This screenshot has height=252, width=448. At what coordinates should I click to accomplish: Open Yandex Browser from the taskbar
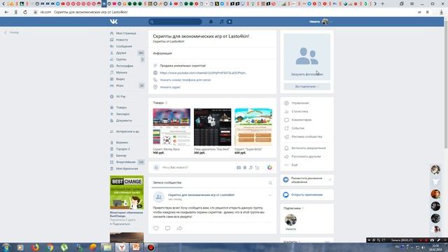pos(122,247)
